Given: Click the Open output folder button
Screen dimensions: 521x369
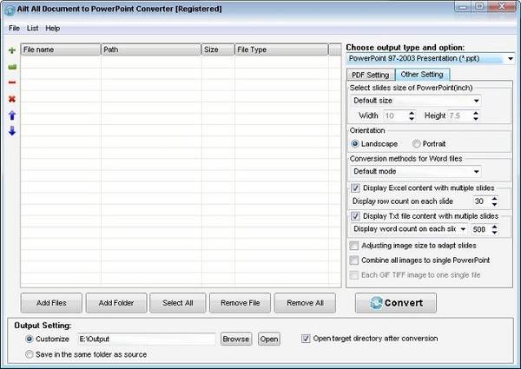Looking at the screenshot, I should (269, 339).
